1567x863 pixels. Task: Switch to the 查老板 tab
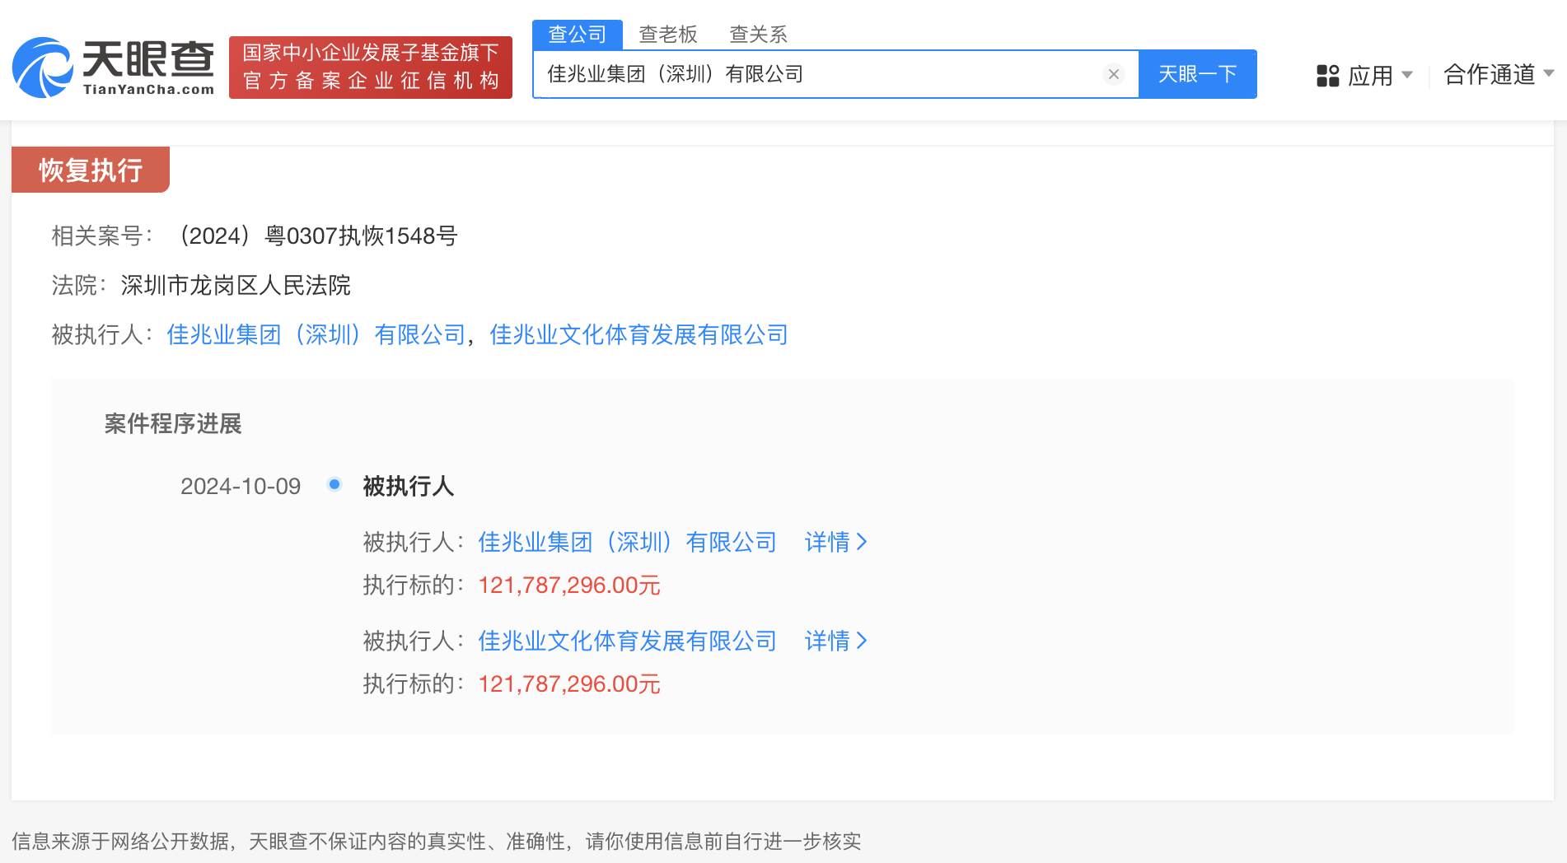tap(668, 35)
